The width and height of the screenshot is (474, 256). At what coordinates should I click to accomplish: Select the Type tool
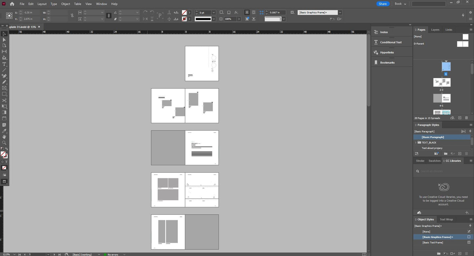pos(4,64)
